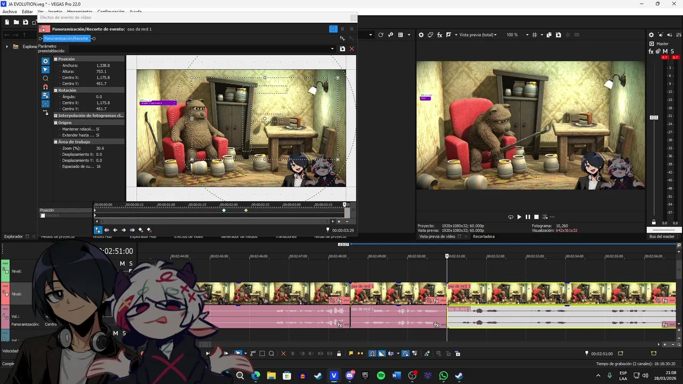
Task: Open Pan/Crop display settings gear icon
Action: pyautogui.click(x=45, y=61)
